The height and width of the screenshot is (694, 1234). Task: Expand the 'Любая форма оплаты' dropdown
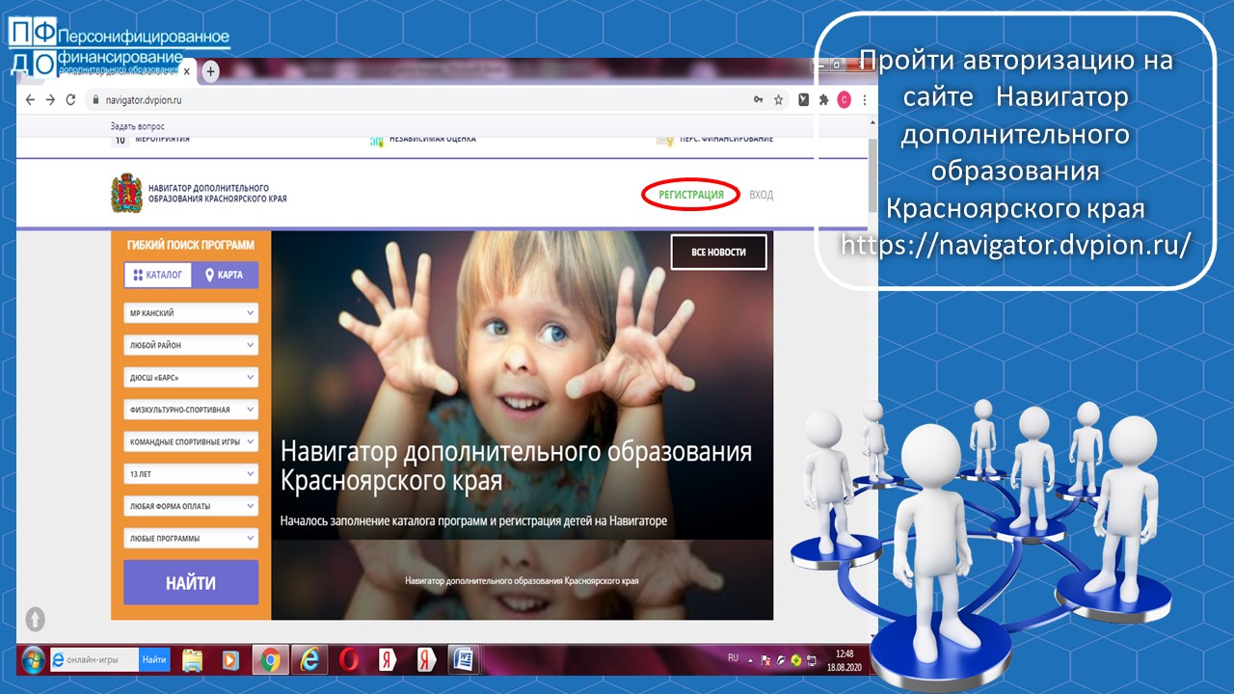click(x=191, y=506)
